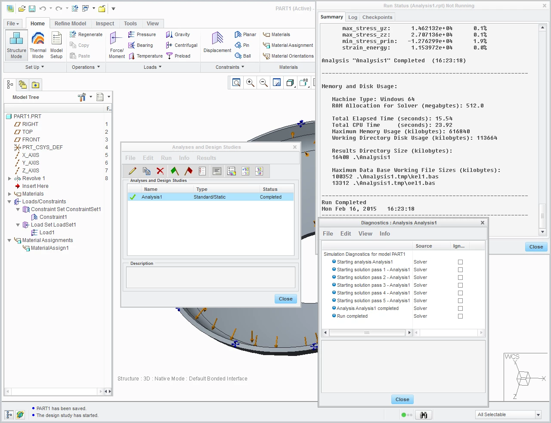Open the Loads group dropdown
551x423 pixels.
153,67
